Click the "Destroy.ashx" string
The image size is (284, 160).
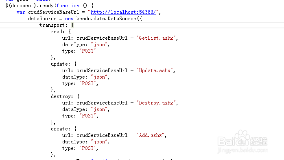pyautogui.click(x=156, y=103)
